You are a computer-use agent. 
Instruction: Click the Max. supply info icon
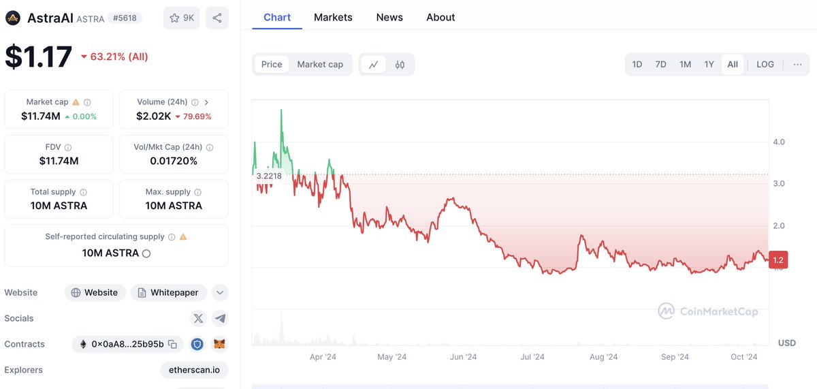[x=197, y=192]
